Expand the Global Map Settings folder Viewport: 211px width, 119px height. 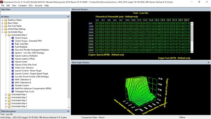(2, 29)
